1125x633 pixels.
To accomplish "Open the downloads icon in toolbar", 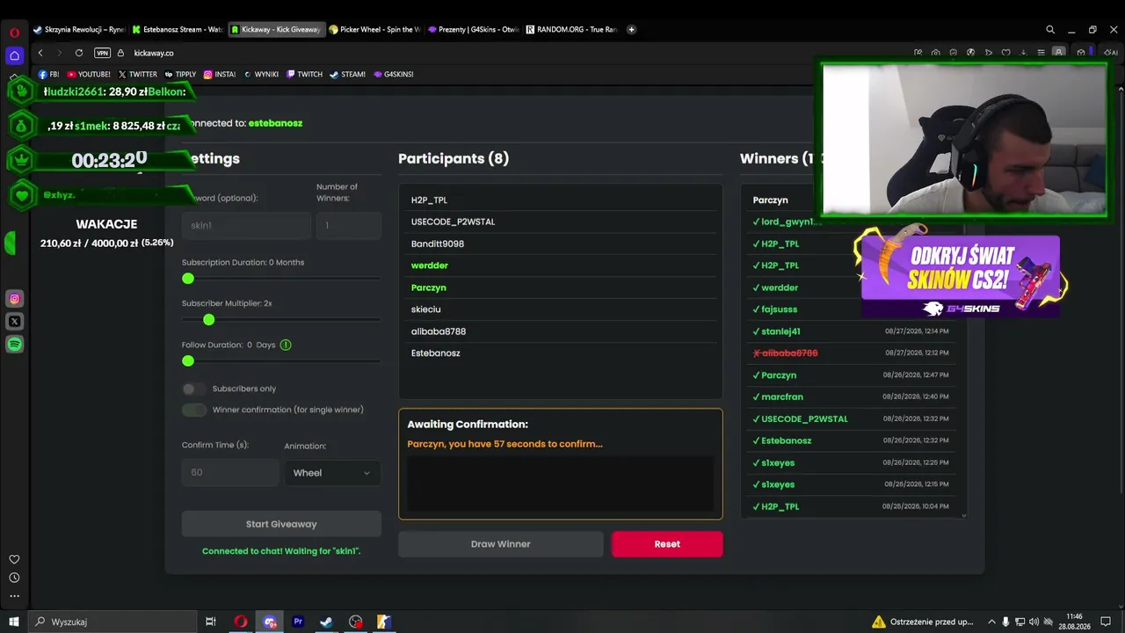I will (1024, 53).
